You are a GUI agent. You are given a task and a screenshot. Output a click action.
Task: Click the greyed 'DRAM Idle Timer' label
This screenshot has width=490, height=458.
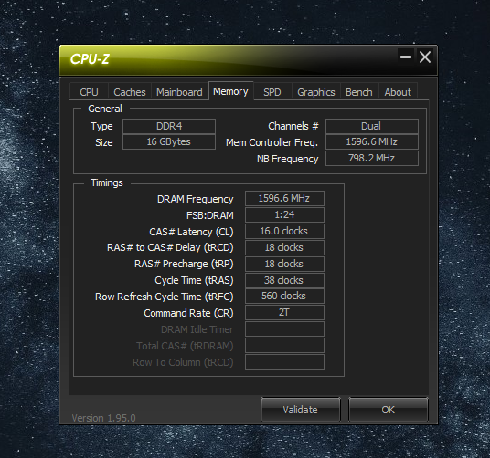197,329
